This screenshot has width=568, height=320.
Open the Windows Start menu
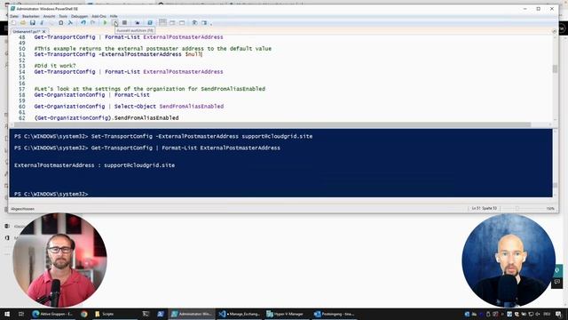click(7, 314)
